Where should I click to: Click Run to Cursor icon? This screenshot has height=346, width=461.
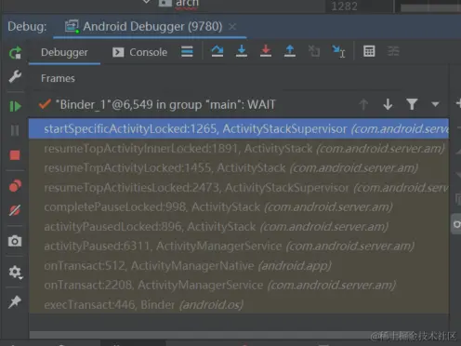pyautogui.click(x=338, y=51)
